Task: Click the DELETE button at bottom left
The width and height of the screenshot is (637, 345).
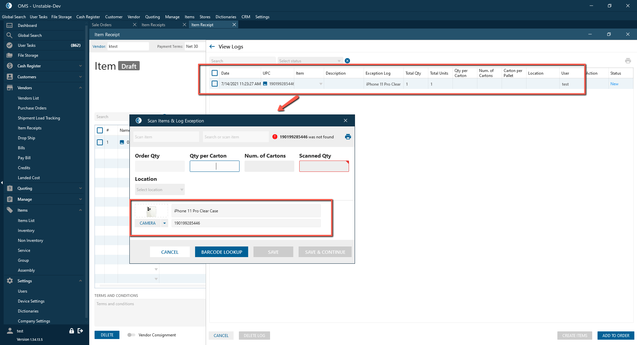Action: [x=107, y=335]
